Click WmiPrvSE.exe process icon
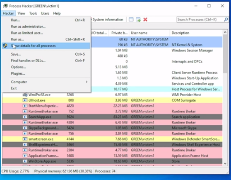 [x=25, y=95]
